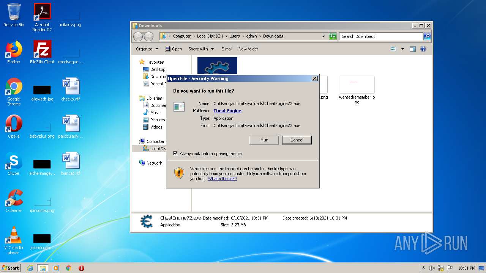Click Internet Explorer taskbar icon
486x273 pixels.
tap(30, 268)
